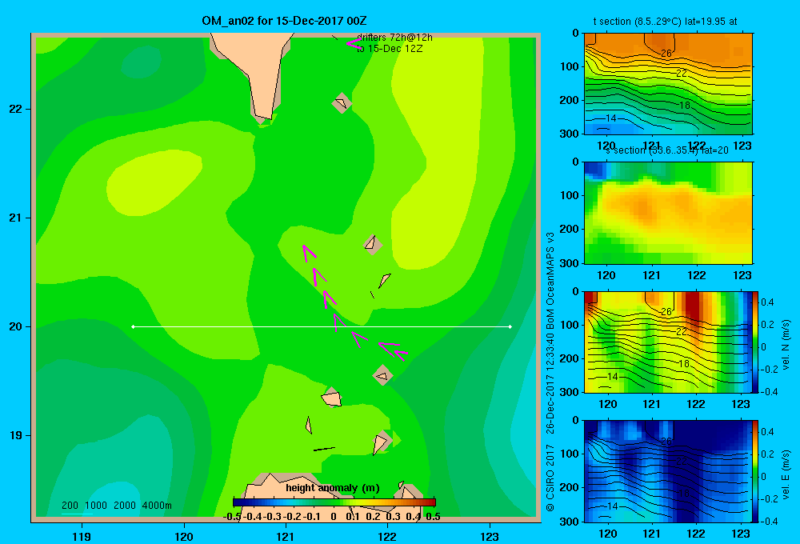
Task: Click longitude label 121 on the map axis
Action: pos(286,536)
